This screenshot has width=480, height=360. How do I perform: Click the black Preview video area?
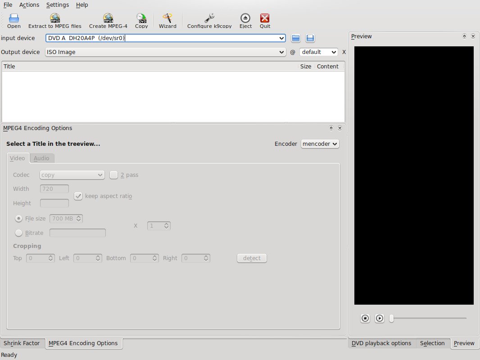coord(414,175)
